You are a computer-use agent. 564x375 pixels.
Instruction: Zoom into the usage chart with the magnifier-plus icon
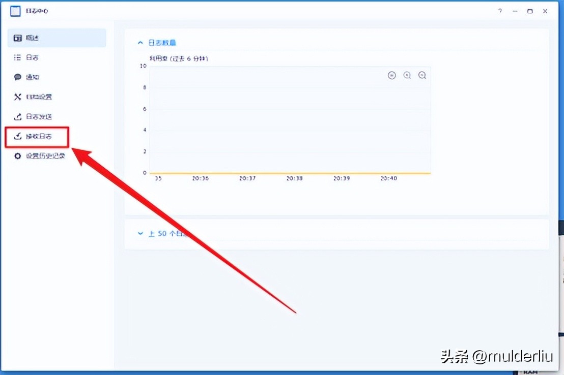(x=407, y=75)
